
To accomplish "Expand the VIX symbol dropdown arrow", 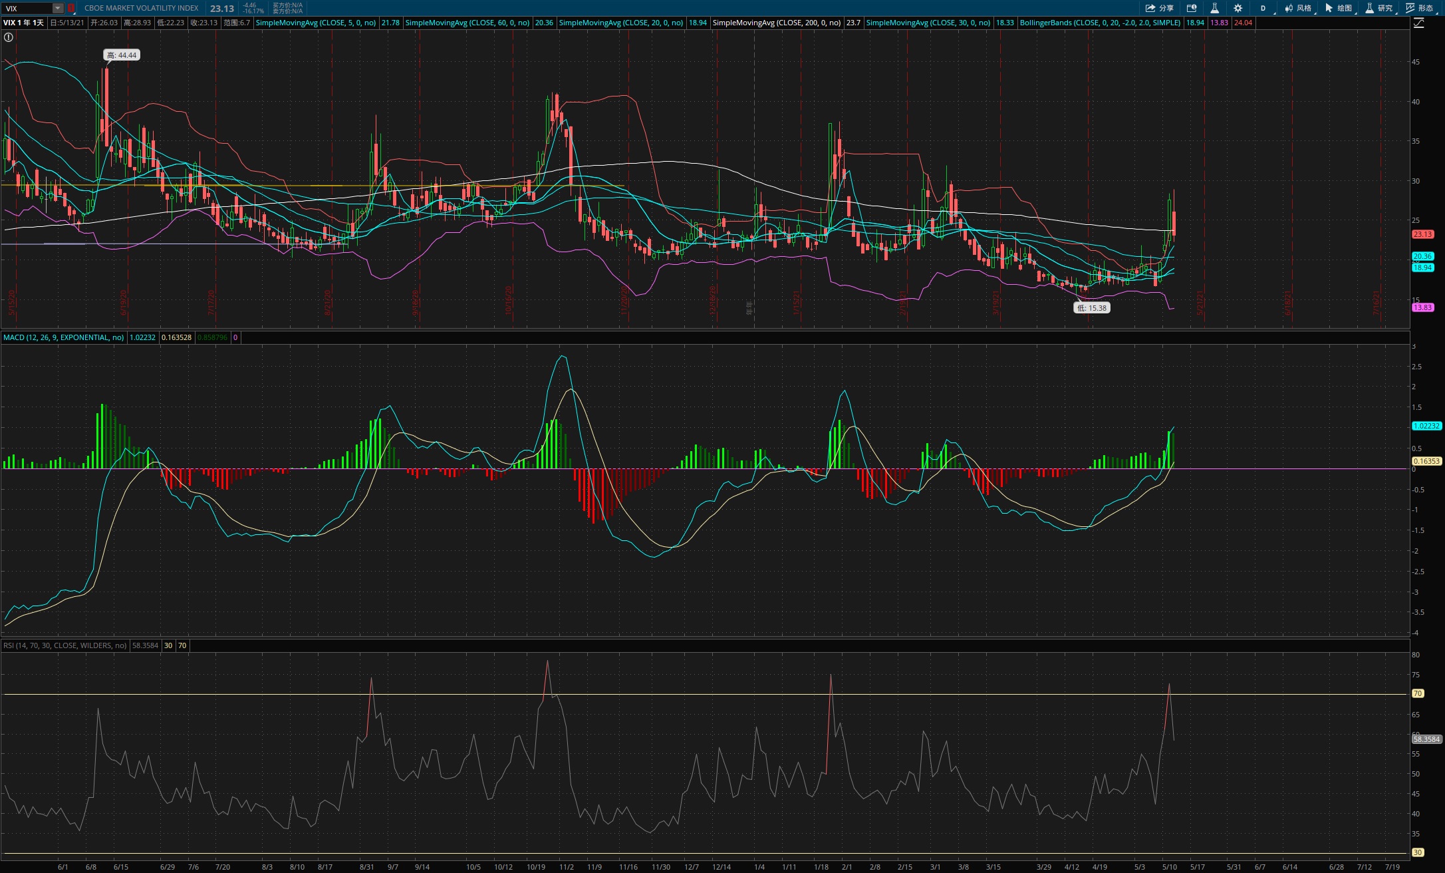I will pos(58,8).
